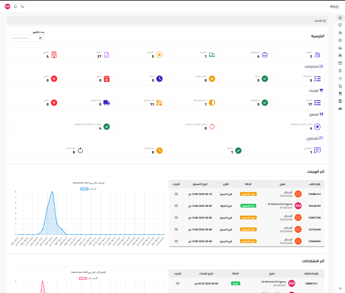
Task: Open the الموظفين employees stat card
Action: tap(247, 55)
